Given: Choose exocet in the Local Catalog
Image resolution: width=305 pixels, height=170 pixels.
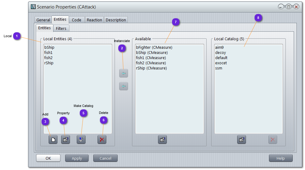Looking at the screenshot, I should tap(221, 63).
